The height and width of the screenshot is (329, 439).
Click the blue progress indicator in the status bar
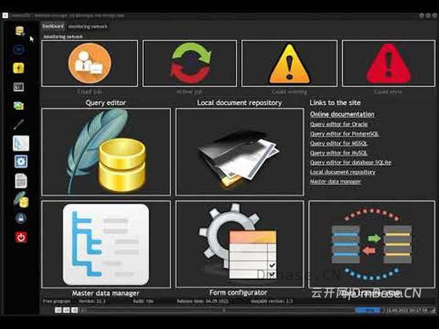tap(368, 310)
